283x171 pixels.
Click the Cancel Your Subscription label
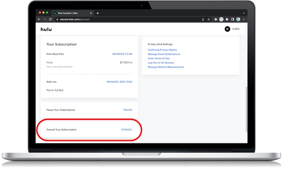[x=62, y=130]
